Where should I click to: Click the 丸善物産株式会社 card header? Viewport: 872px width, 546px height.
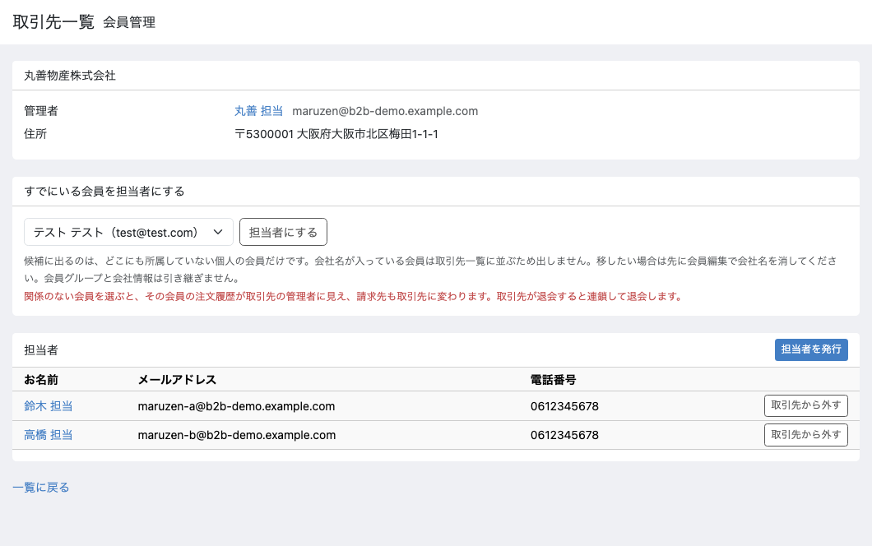click(x=70, y=76)
